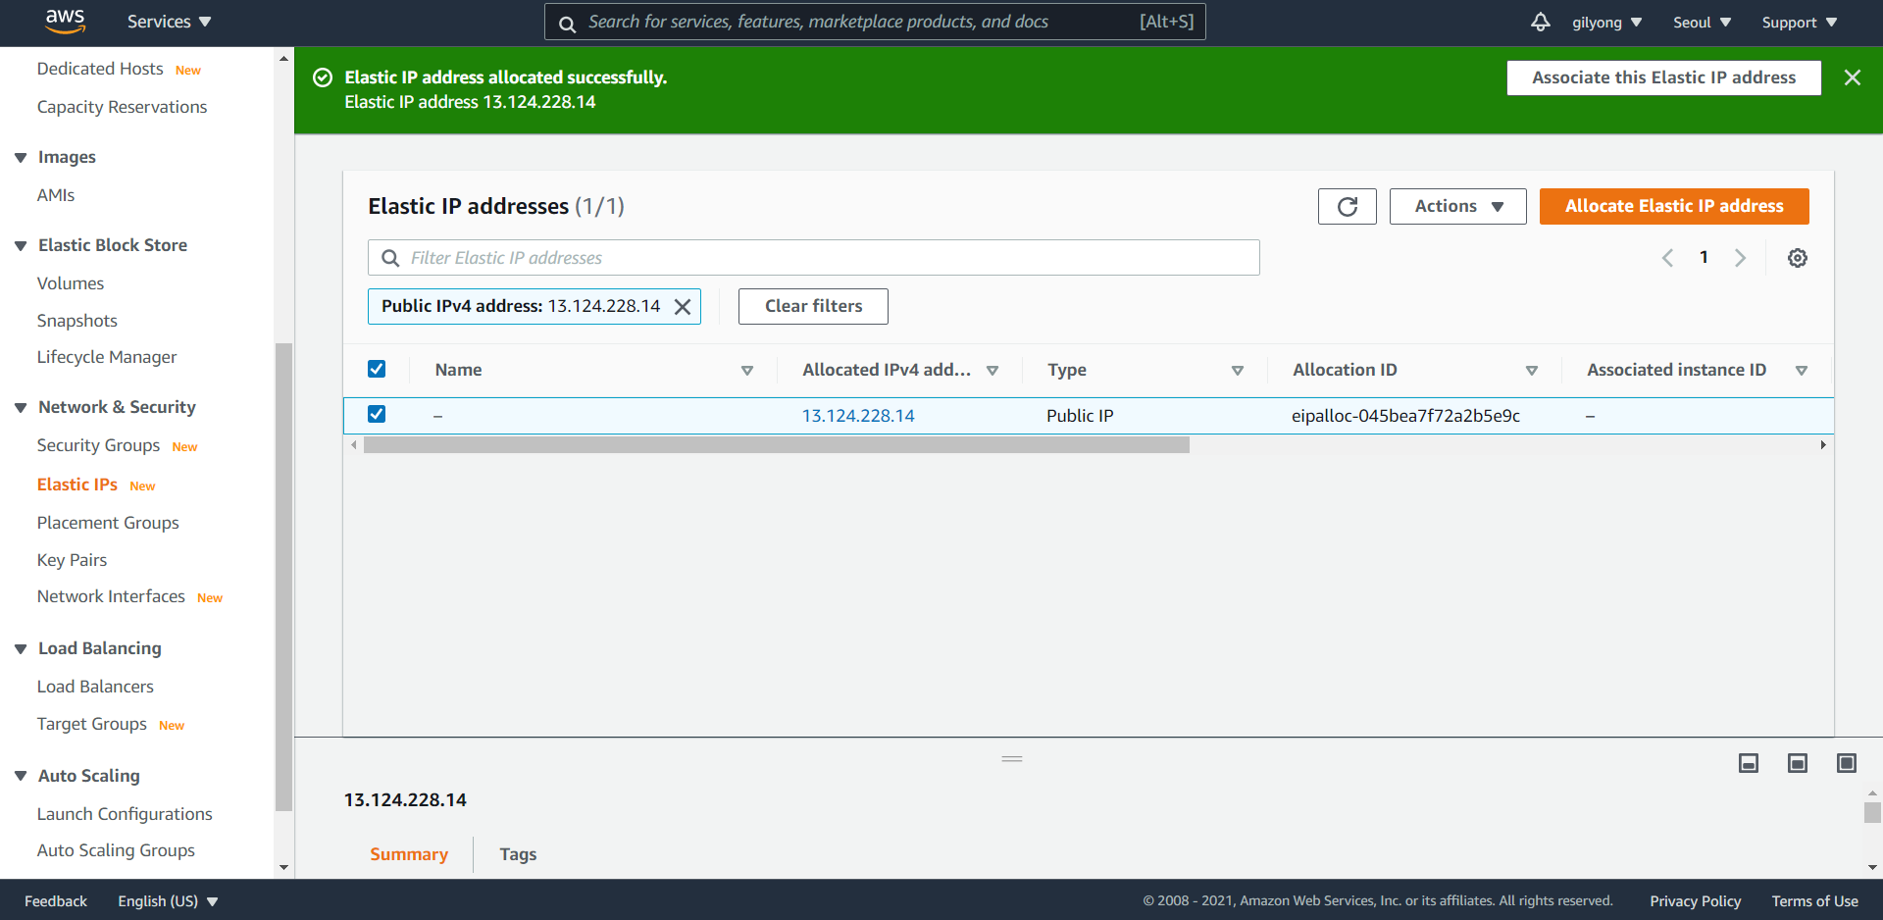This screenshot has width=1883, height=920.
Task: Click the sidebar vertical scrollbar thumb
Action: tap(284, 577)
